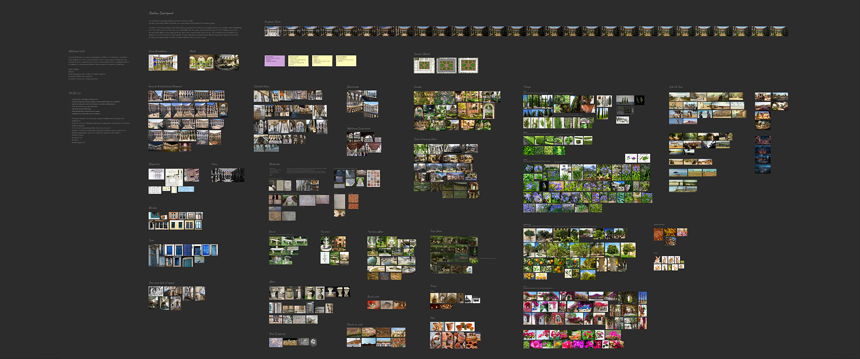The height and width of the screenshot is (359, 860).
Task: Select the 'Materials' heading
Action: (275, 164)
